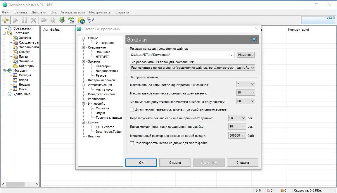Click the Все закачки pages icon

(9, 28)
